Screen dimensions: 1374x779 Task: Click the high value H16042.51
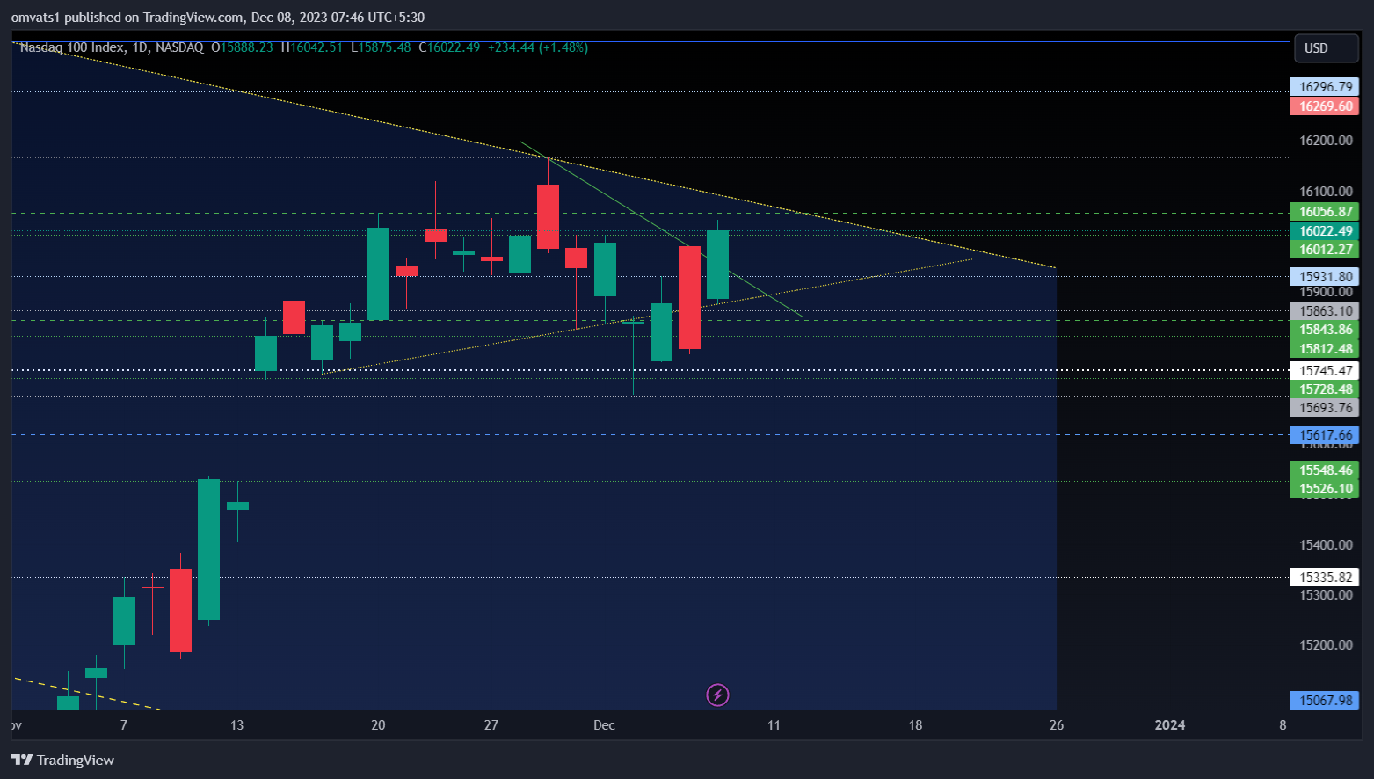tap(312, 47)
